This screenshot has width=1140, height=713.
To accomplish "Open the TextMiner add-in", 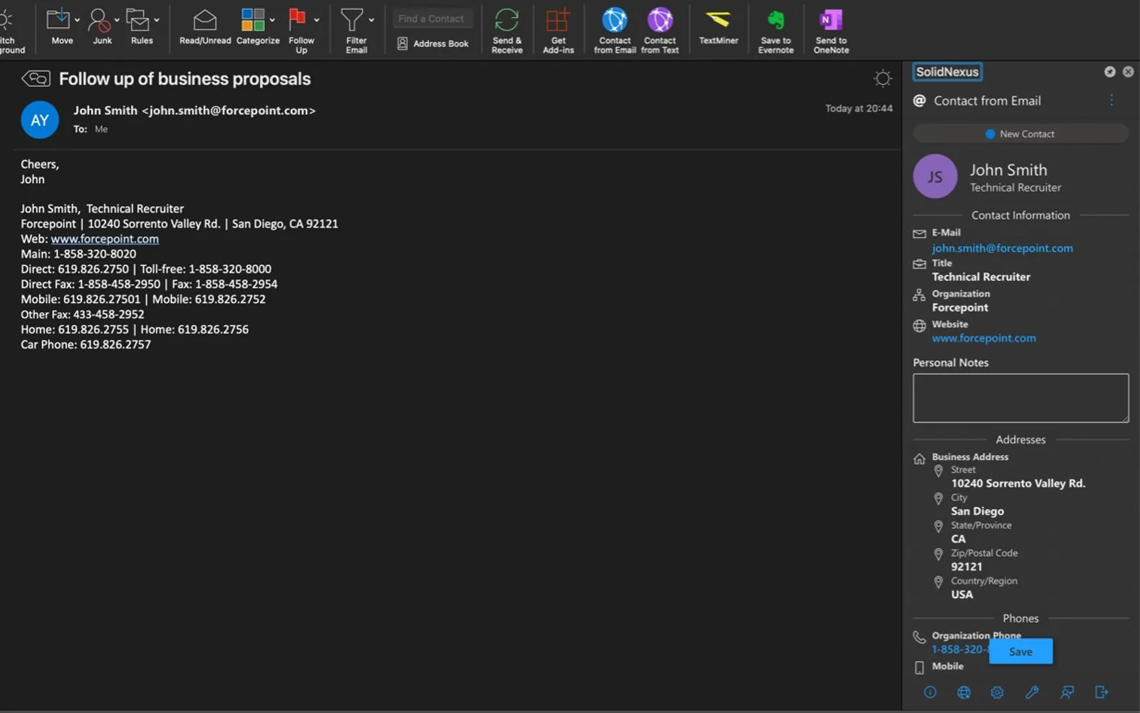I will pos(718,26).
